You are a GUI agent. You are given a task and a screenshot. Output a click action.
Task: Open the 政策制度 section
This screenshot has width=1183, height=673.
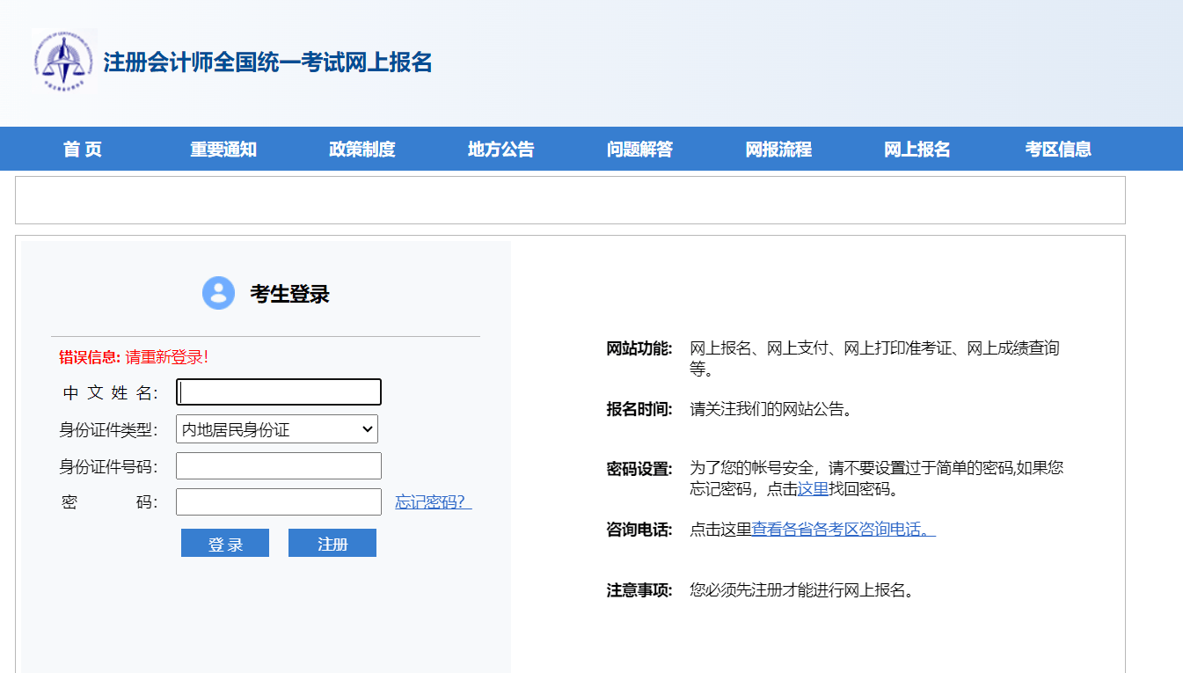360,149
